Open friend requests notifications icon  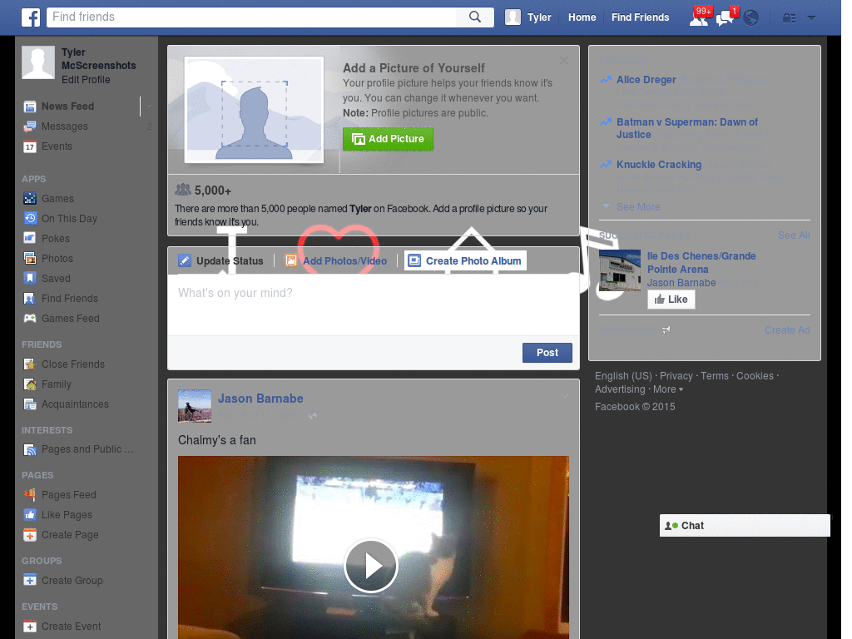(699, 18)
